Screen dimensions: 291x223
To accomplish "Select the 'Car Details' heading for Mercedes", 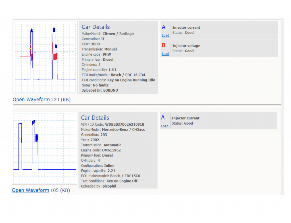I will (x=95, y=118).
